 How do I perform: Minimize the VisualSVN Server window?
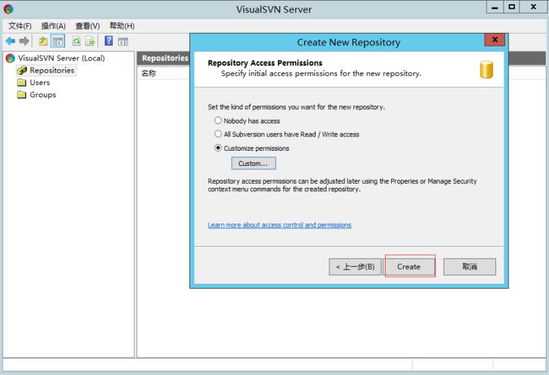point(495,8)
